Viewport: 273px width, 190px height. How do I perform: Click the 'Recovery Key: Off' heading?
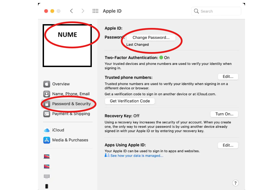(122, 116)
